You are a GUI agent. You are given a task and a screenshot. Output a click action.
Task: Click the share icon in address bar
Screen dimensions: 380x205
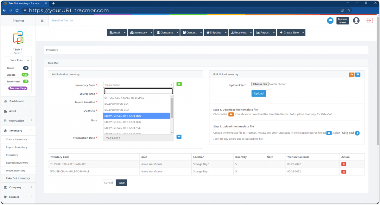342,10
